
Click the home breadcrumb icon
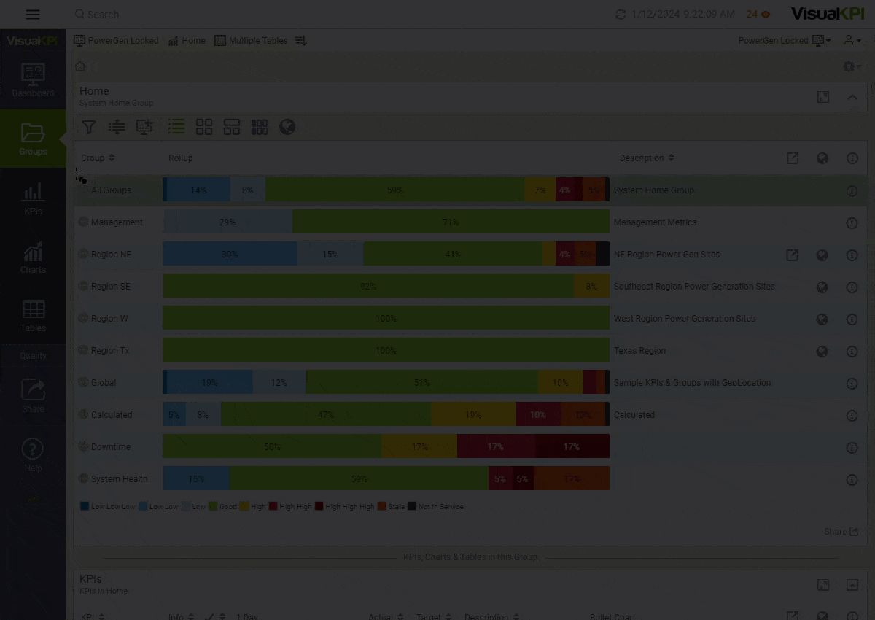[81, 66]
